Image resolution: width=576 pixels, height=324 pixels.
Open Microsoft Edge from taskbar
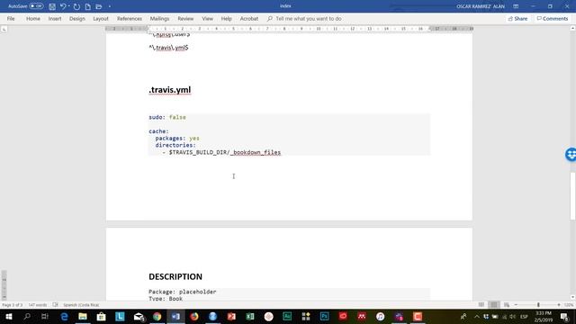click(64, 316)
